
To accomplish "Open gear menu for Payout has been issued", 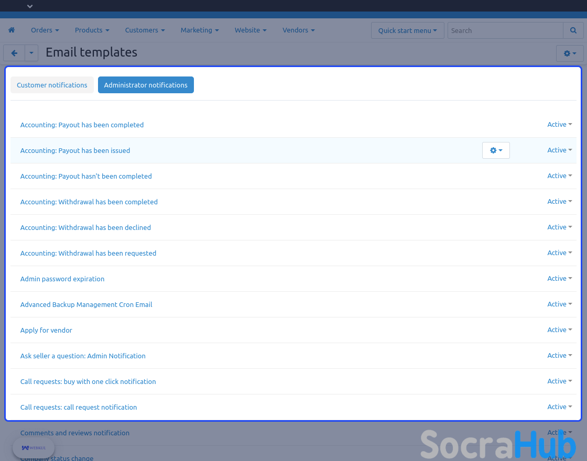I will [x=496, y=150].
